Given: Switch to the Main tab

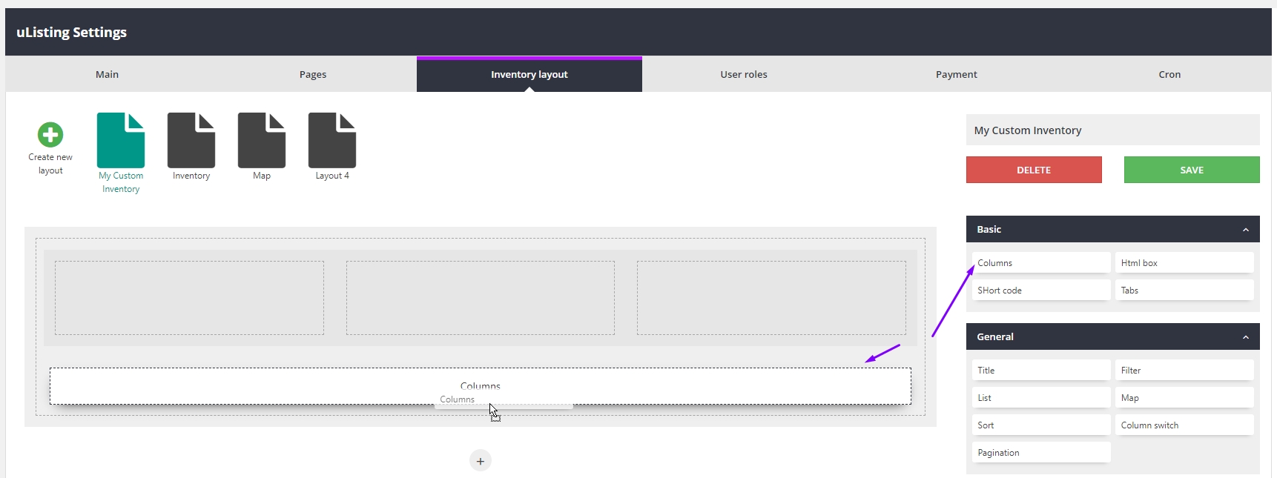Looking at the screenshot, I should pyautogui.click(x=107, y=75).
